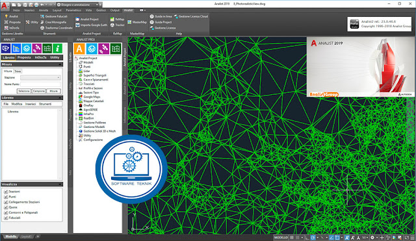
Task: Collapse the Libretto section header arrow
Action: click(60, 98)
